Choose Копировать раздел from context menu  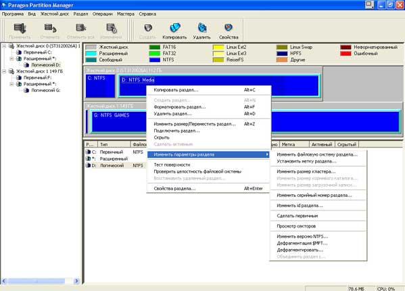point(208,90)
